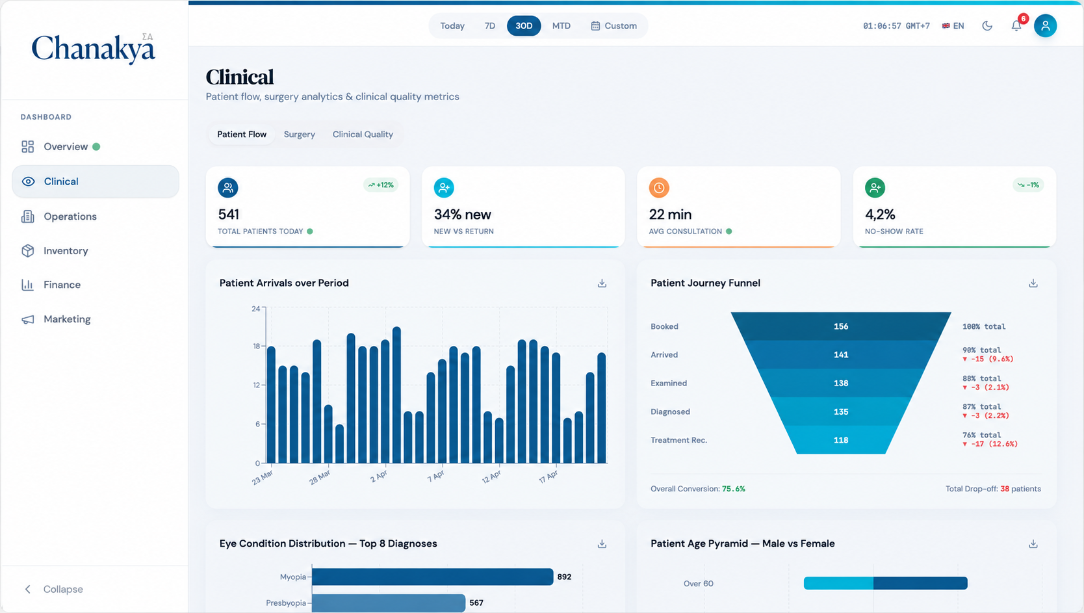The height and width of the screenshot is (613, 1084).
Task: Click the Over 60 female dark-blue bar
Action: click(920, 584)
